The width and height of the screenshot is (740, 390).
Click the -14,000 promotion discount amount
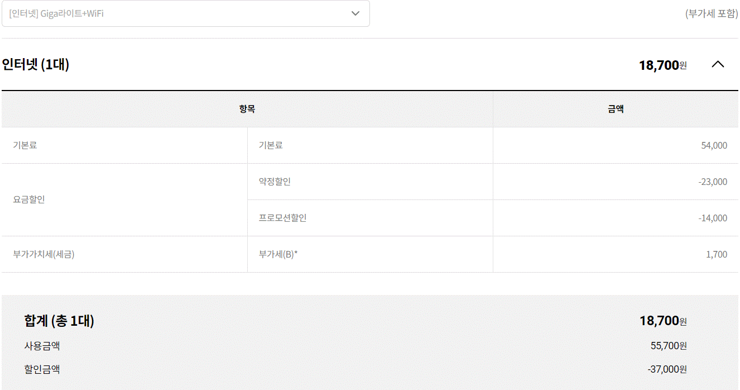click(x=712, y=218)
